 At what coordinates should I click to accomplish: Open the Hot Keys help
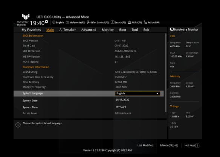coord(192,145)
